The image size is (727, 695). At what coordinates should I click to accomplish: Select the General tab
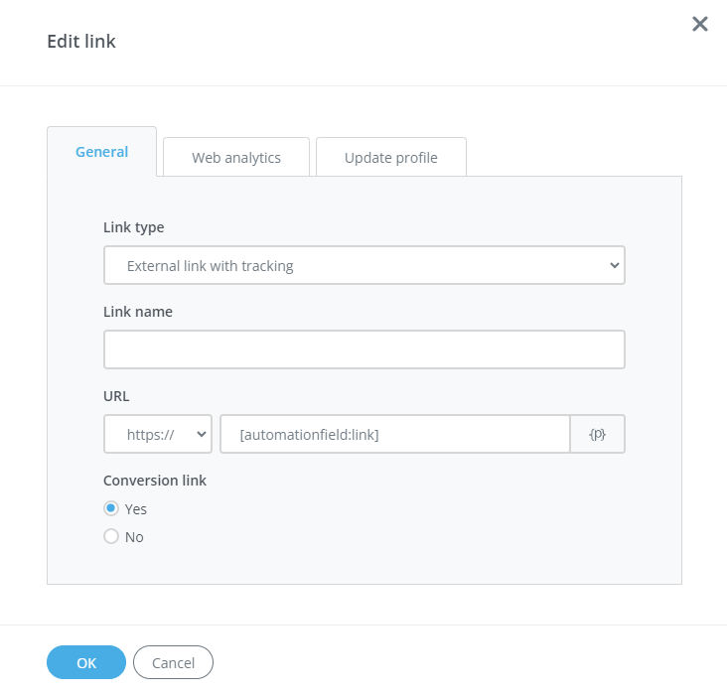(x=102, y=152)
